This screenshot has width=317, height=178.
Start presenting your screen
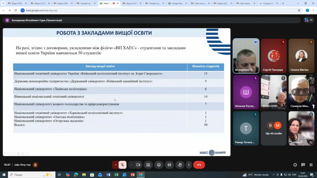point(148,165)
